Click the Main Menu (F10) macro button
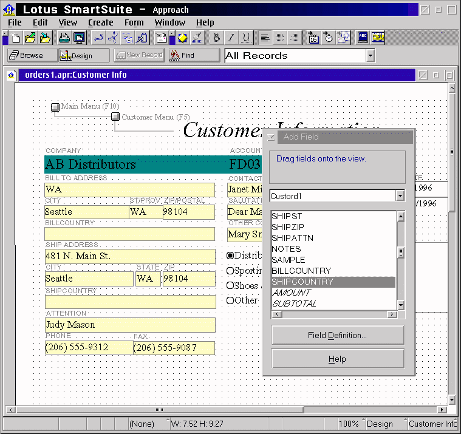 pos(55,107)
